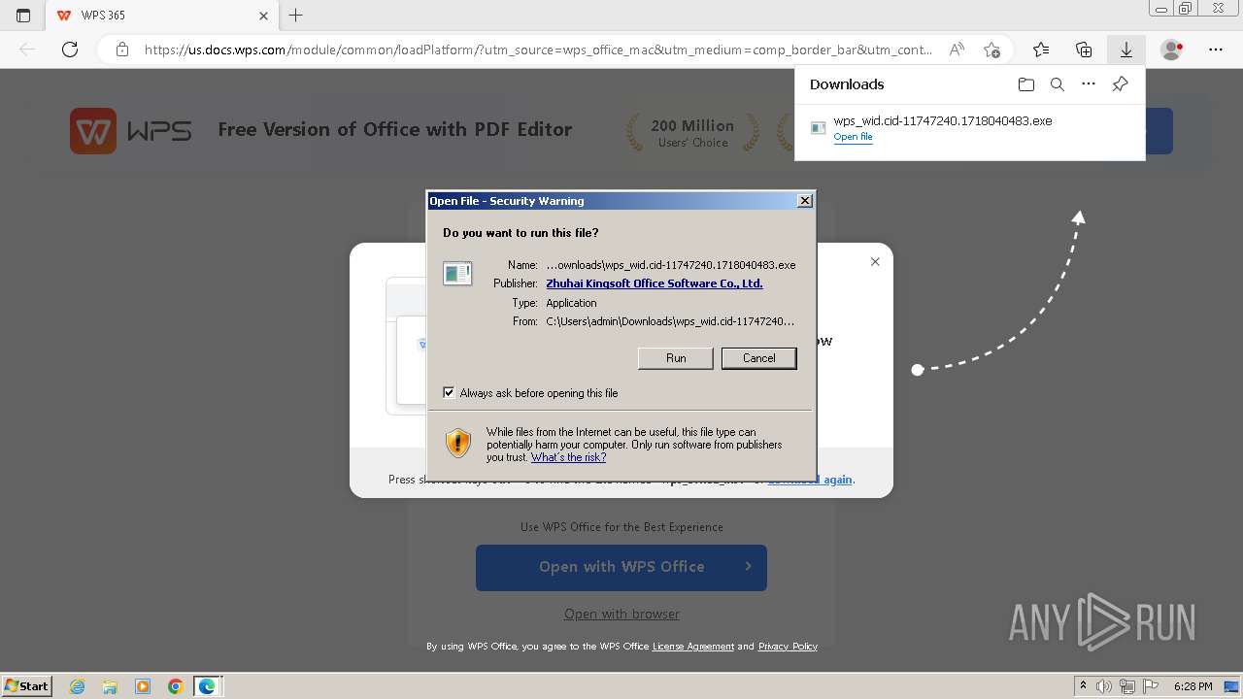This screenshot has height=699, width=1243.
Task: Switch to Microsoft Edge taskbar button
Action: 208,686
